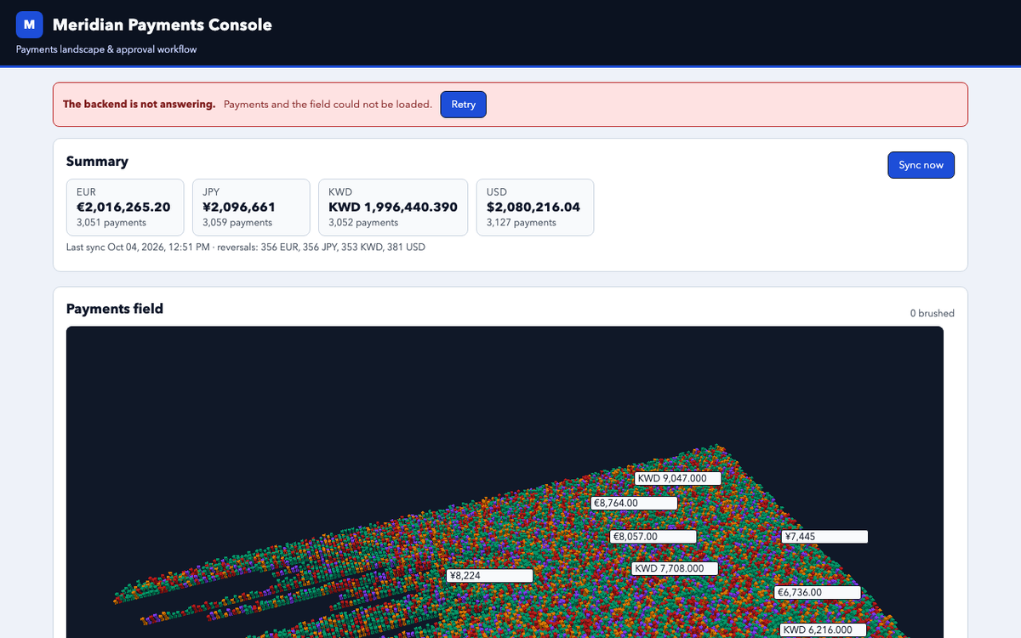Click the '3,059 payments' count text

point(237,223)
